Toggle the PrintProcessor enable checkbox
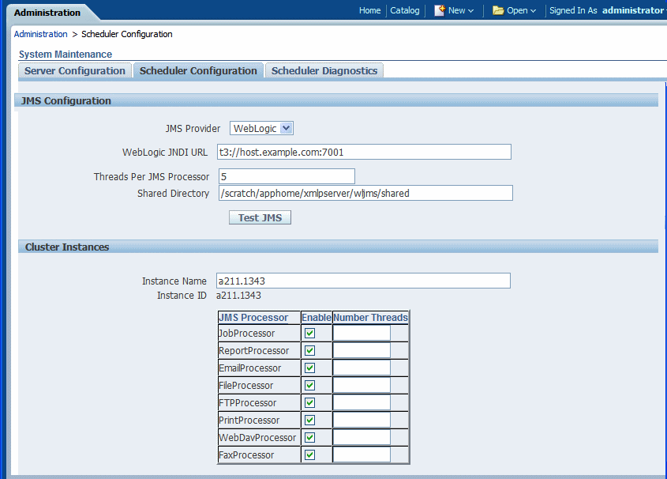 (309, 421)
